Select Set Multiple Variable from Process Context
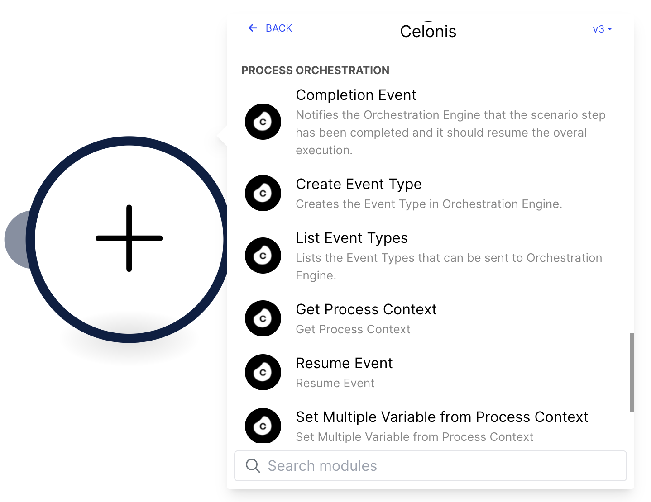 [x=442, y=417]
